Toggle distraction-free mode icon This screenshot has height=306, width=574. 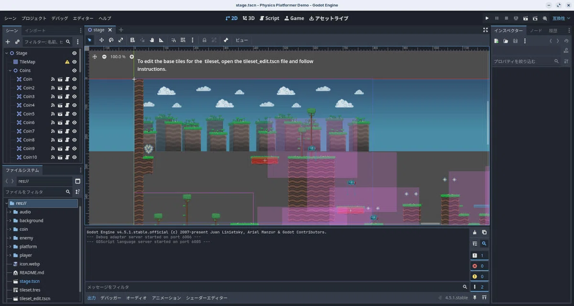coord(485,30)
